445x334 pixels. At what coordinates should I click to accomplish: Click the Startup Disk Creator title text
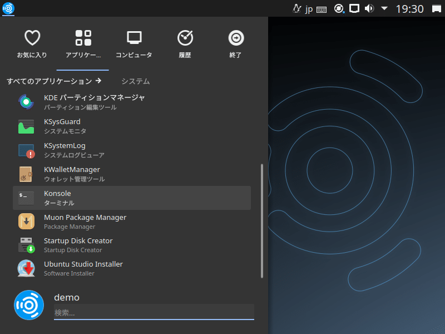coord(78,240)
